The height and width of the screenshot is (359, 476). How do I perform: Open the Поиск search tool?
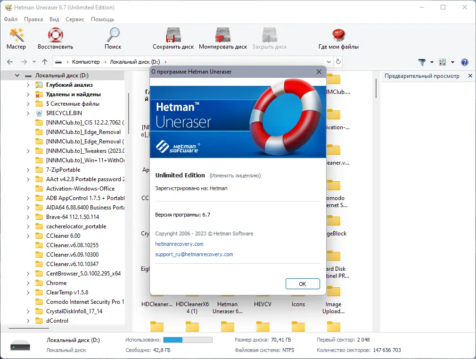tap(113, 35)
